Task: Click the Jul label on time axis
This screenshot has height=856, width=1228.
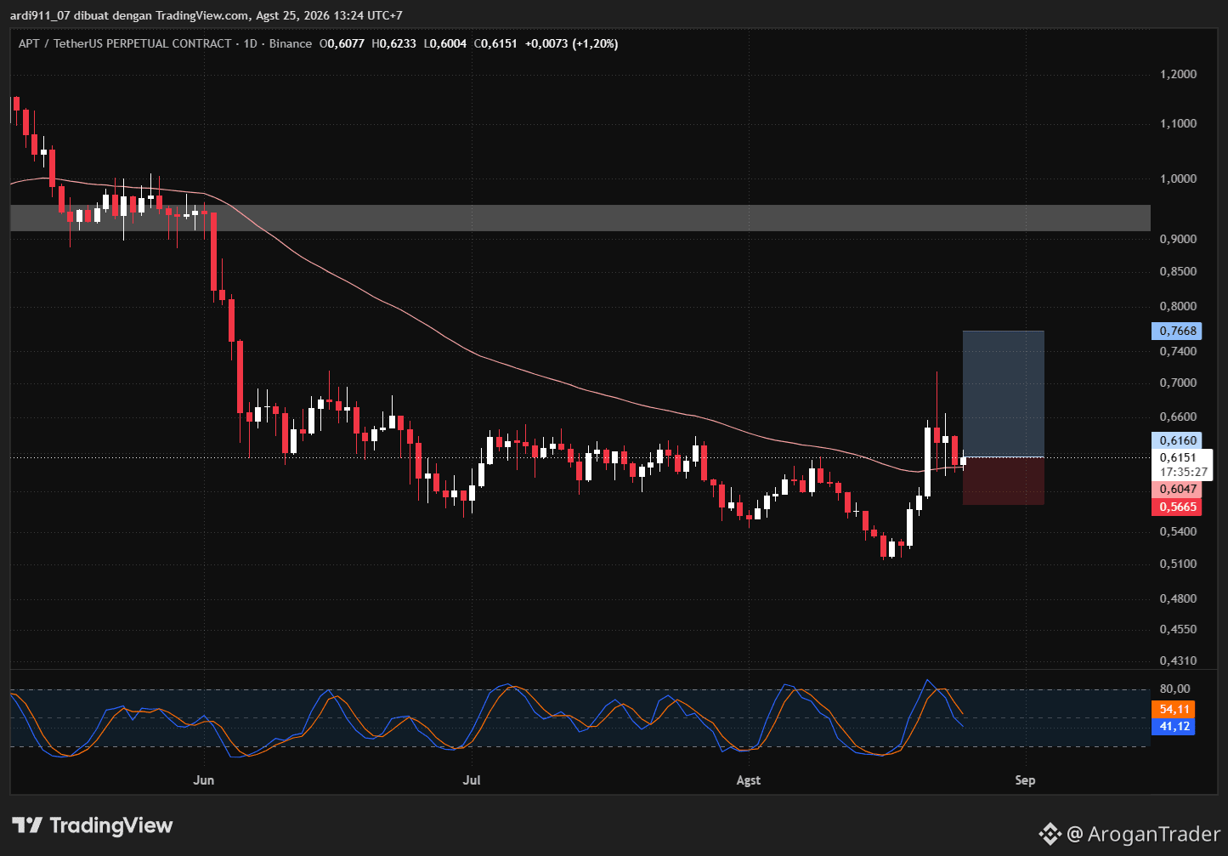Action: point(472,779)
